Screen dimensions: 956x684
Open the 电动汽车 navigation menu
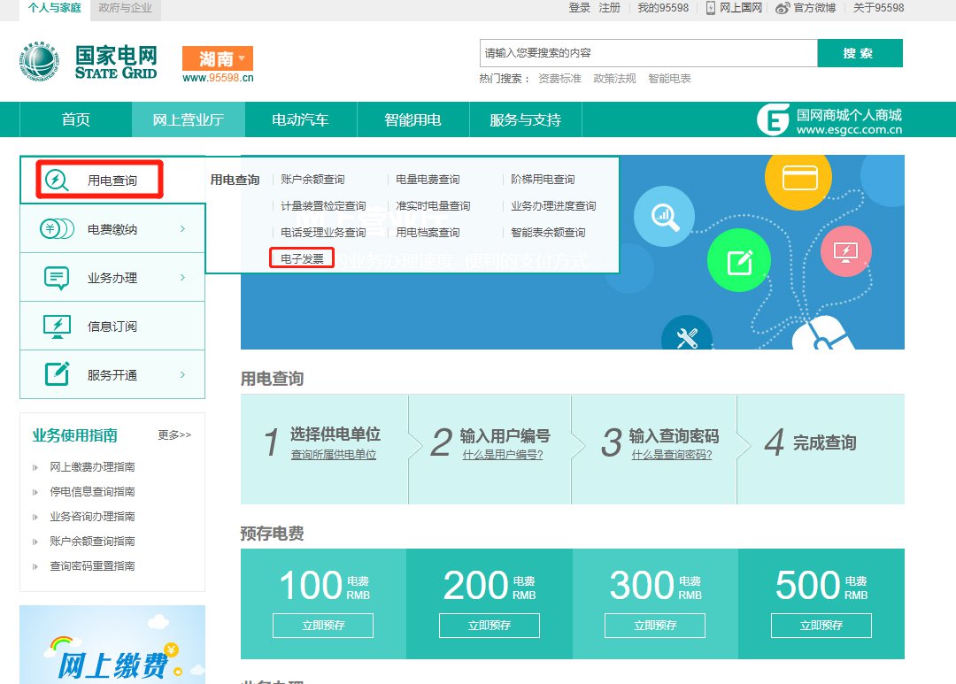(x=300, y=119)
